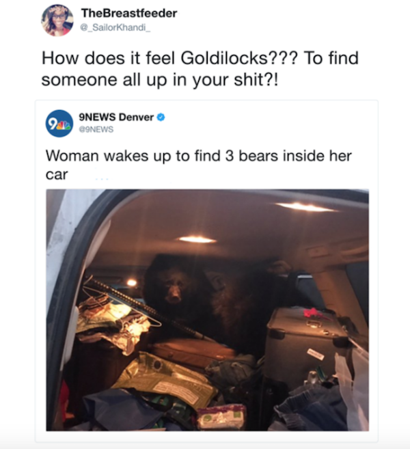The height and width of the screenshot is (449, 410).
Task: Click the 9NEWS Denver logo avatar
Action: 59,124
